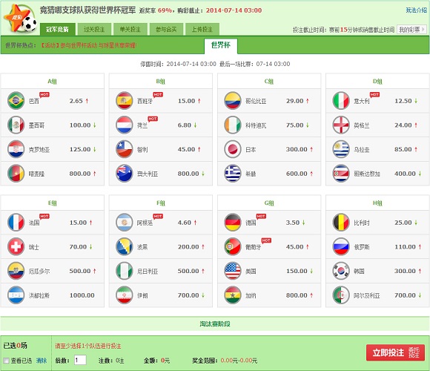Pick the Uruguay flag icon
This screenshot has width=430, height=371.
click(341, 149)
